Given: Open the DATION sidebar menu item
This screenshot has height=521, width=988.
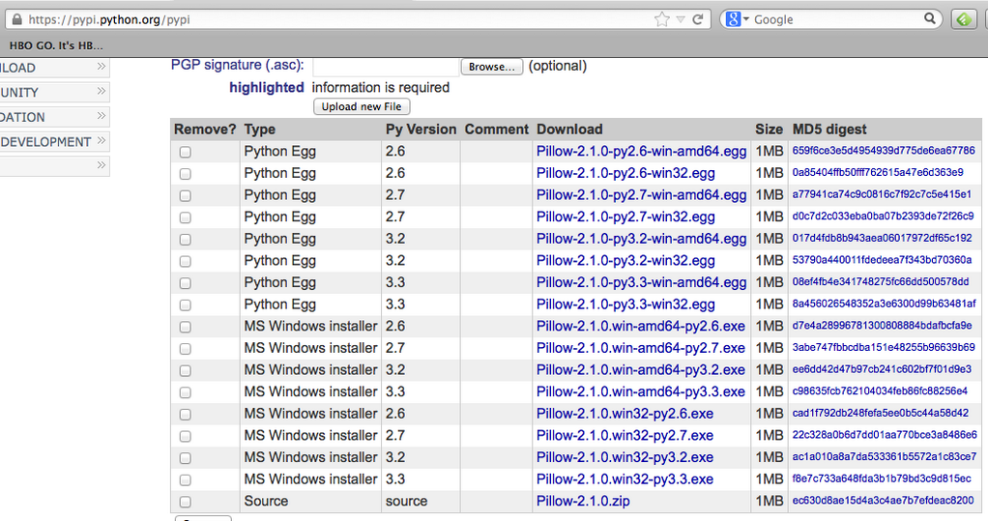Looking at the screenshot, I should (x=53, y=117).
